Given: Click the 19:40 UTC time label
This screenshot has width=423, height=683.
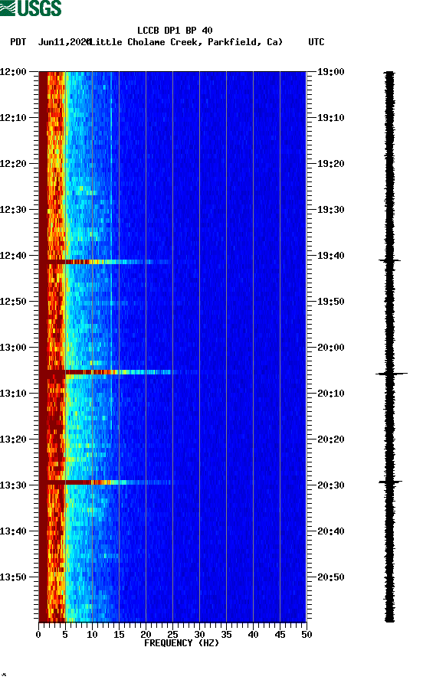Looking at the screenshot, I should click(331, 256).
